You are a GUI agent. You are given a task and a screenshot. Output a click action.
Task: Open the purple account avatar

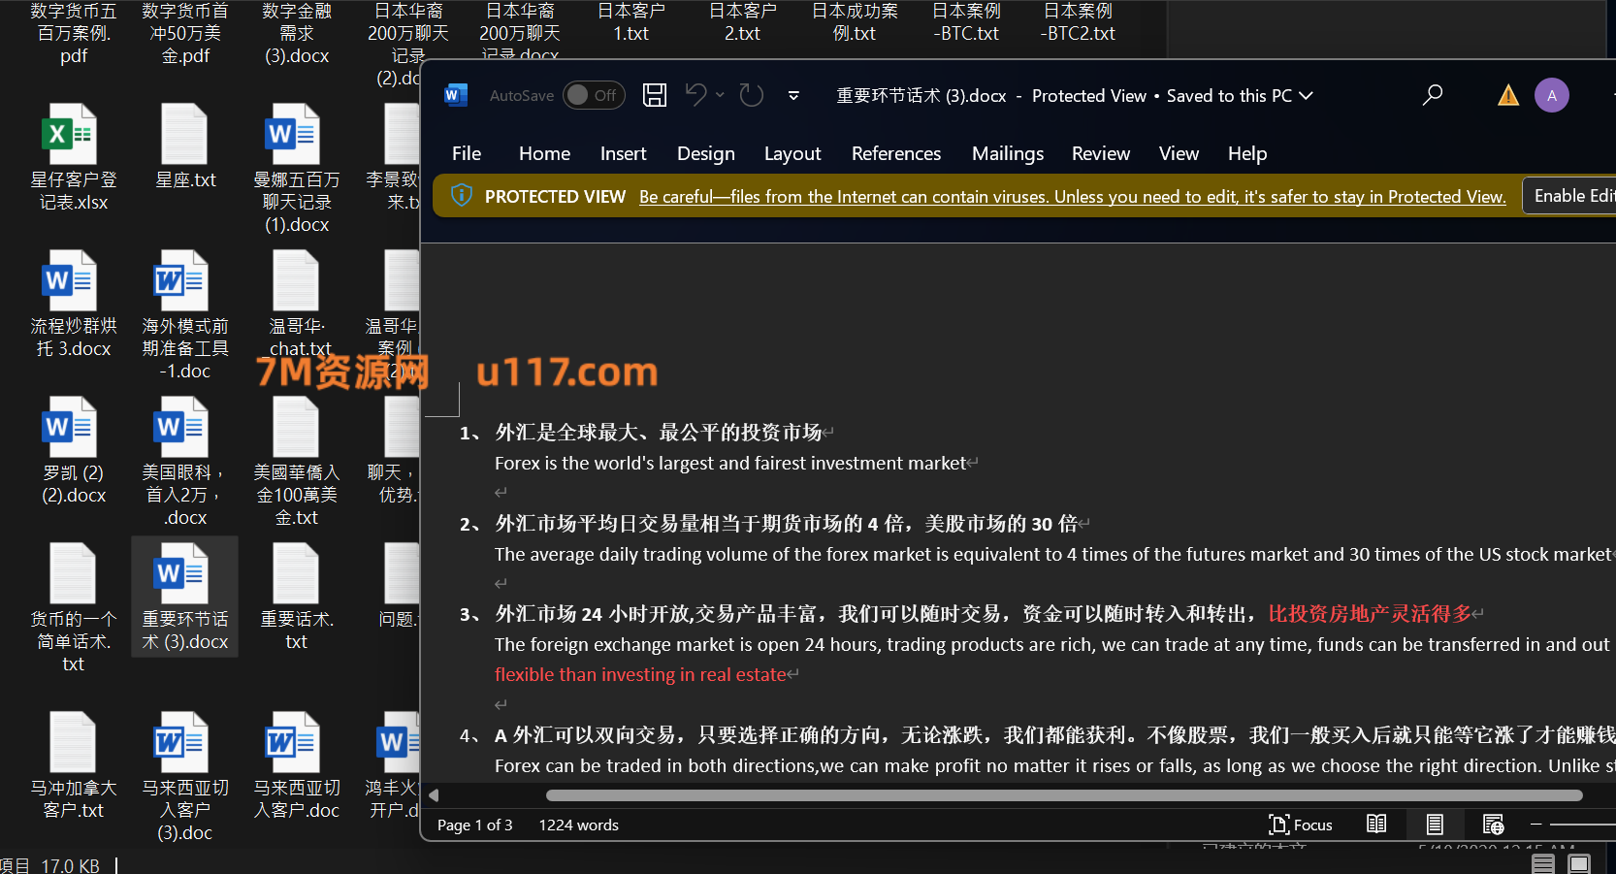(x=1551, y=95)
